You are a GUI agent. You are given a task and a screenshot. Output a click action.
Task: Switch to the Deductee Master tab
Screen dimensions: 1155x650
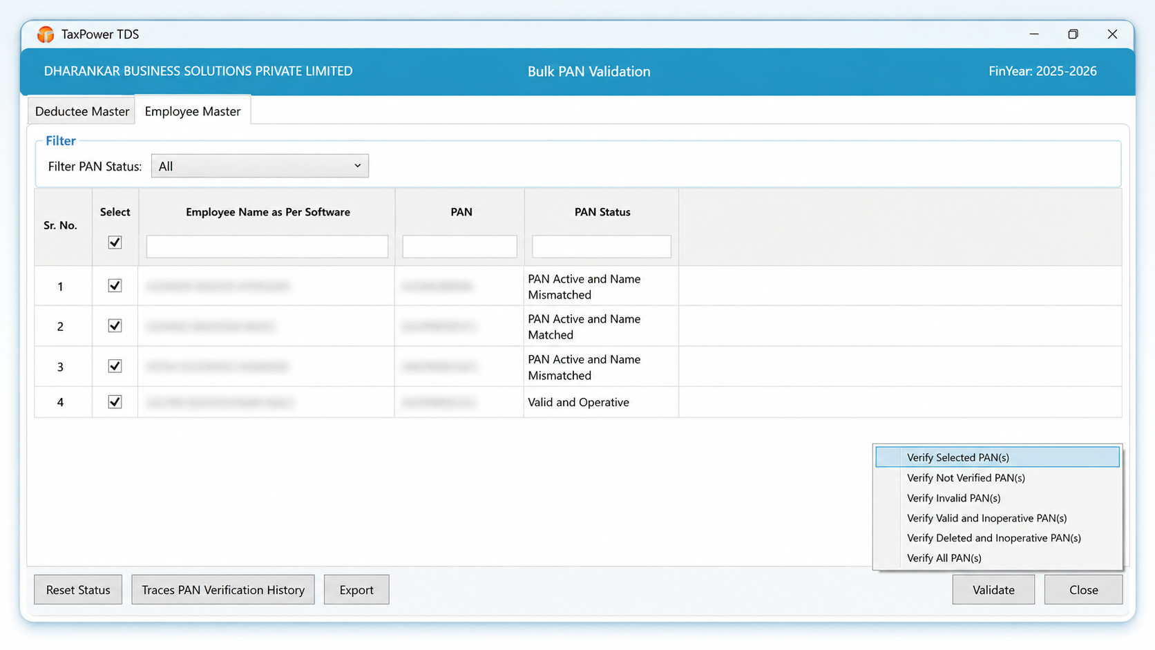[x=82, y=111]
